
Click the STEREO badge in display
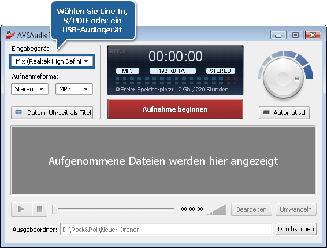tap(221, 71)
